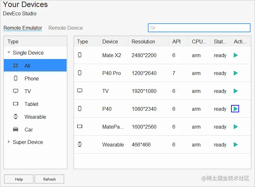The width and height of the screenshot is (255, 187).
Task: Click resolution 2480*2200 cell
Action: pos(144,55)
